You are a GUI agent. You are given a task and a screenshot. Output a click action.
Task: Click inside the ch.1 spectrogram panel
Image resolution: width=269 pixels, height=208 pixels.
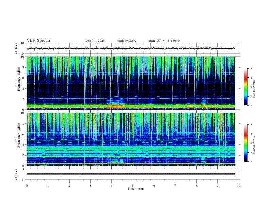coord(131,83)
